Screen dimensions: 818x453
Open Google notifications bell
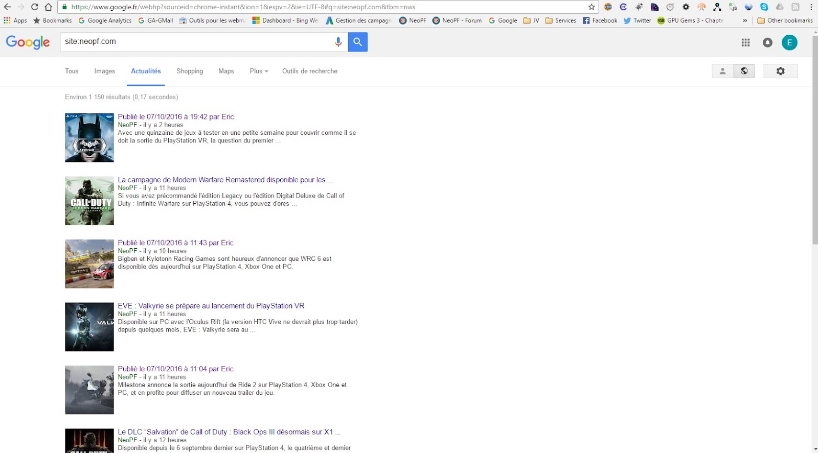coord(767,43)
